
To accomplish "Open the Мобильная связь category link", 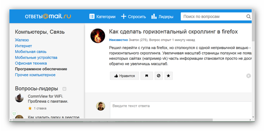I will tap(31, 52).
